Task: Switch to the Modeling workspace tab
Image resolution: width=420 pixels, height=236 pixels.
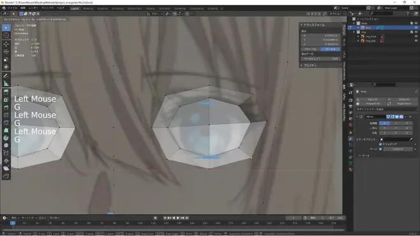Action: [88, 8]
